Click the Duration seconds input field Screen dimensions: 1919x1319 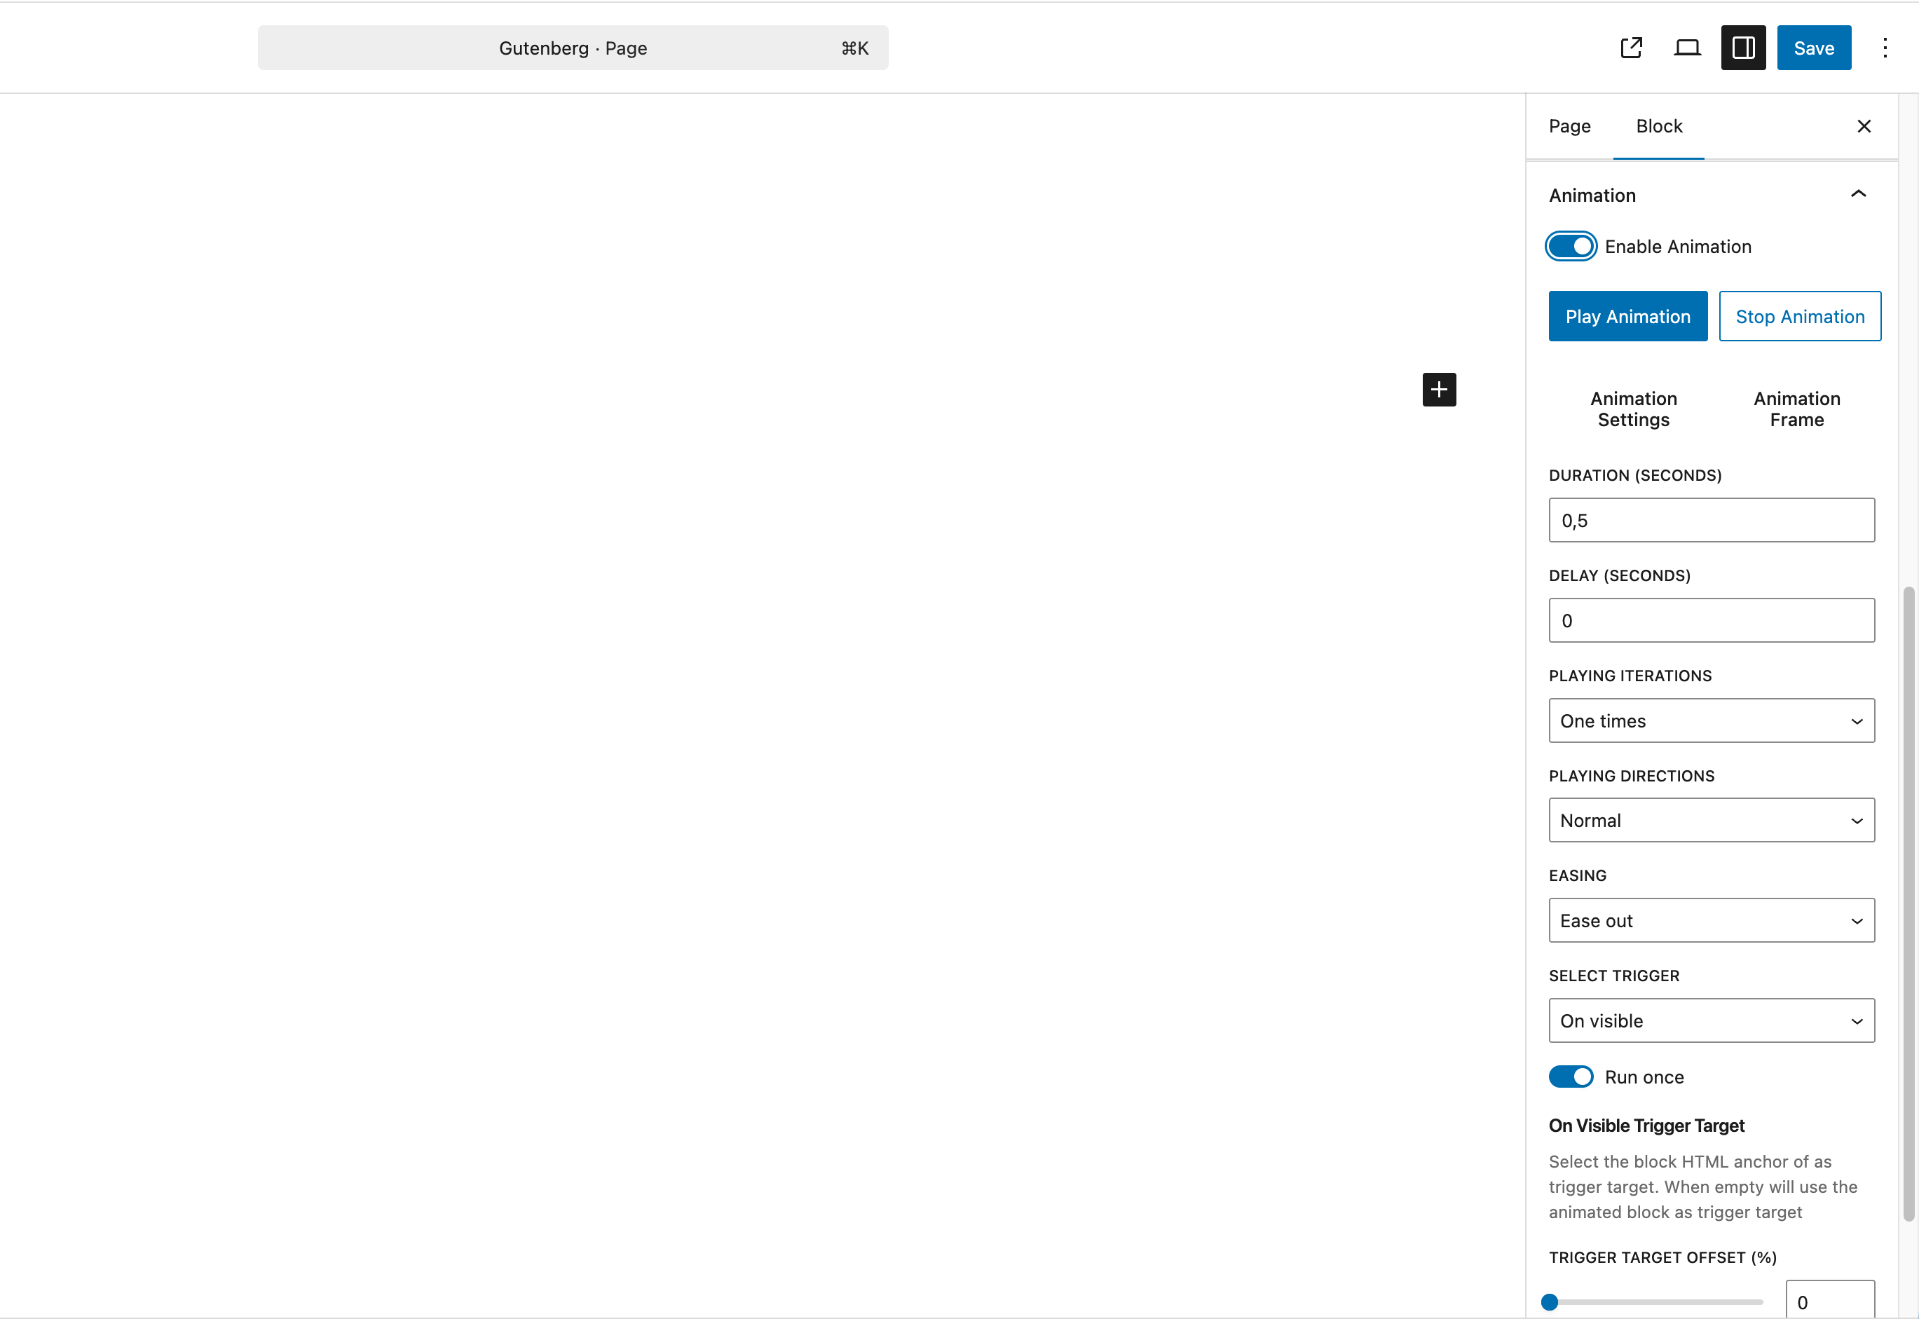click(1711, 521)
